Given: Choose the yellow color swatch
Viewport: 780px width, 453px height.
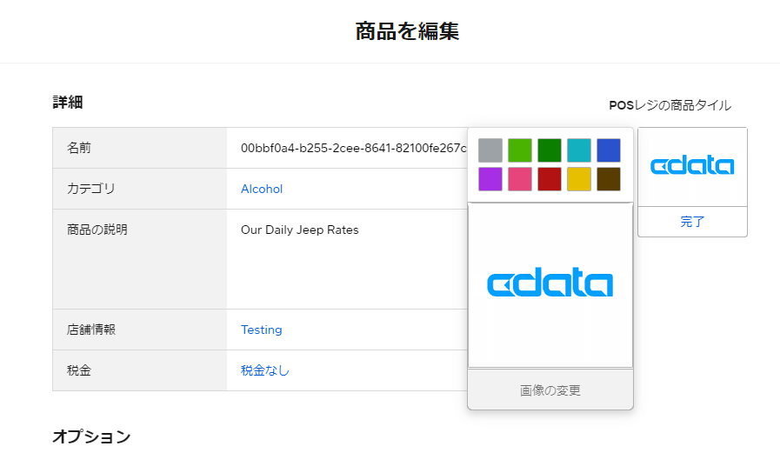Looking at the screenshot, I should (579, 179).
